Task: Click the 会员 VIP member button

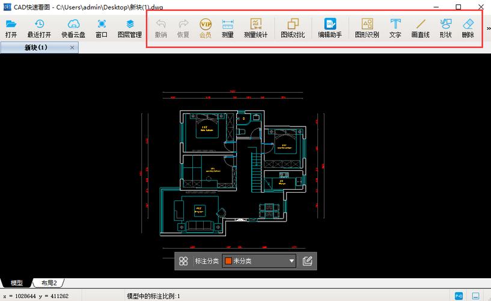Action: [x=206, y=28]
